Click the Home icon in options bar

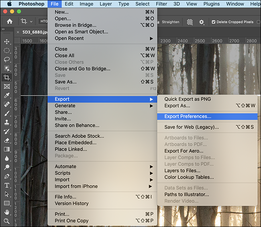coord(10,21)
